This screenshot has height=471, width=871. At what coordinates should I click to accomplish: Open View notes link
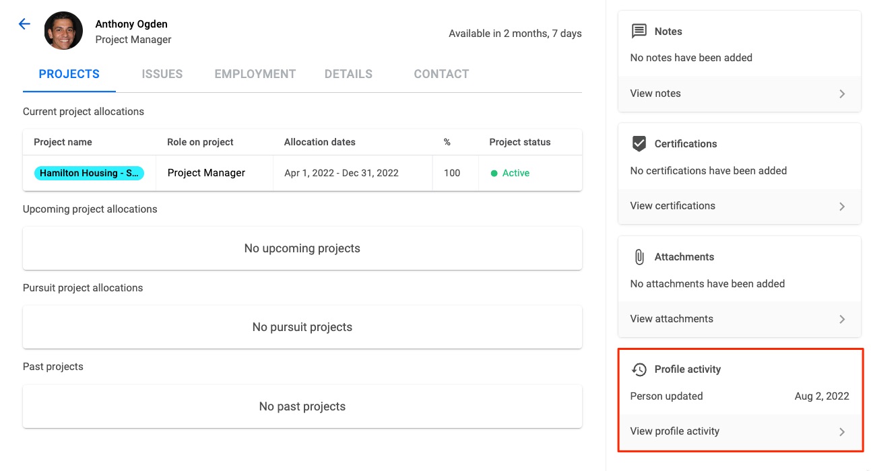click(655, 94)
